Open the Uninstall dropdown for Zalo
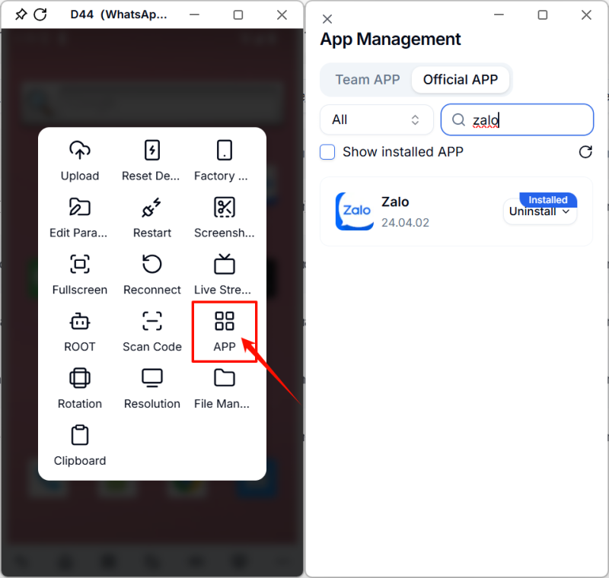 [x=540, y=212]
